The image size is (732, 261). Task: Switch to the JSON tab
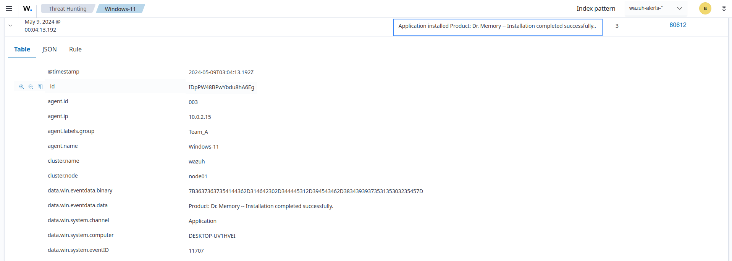[49, 49]
